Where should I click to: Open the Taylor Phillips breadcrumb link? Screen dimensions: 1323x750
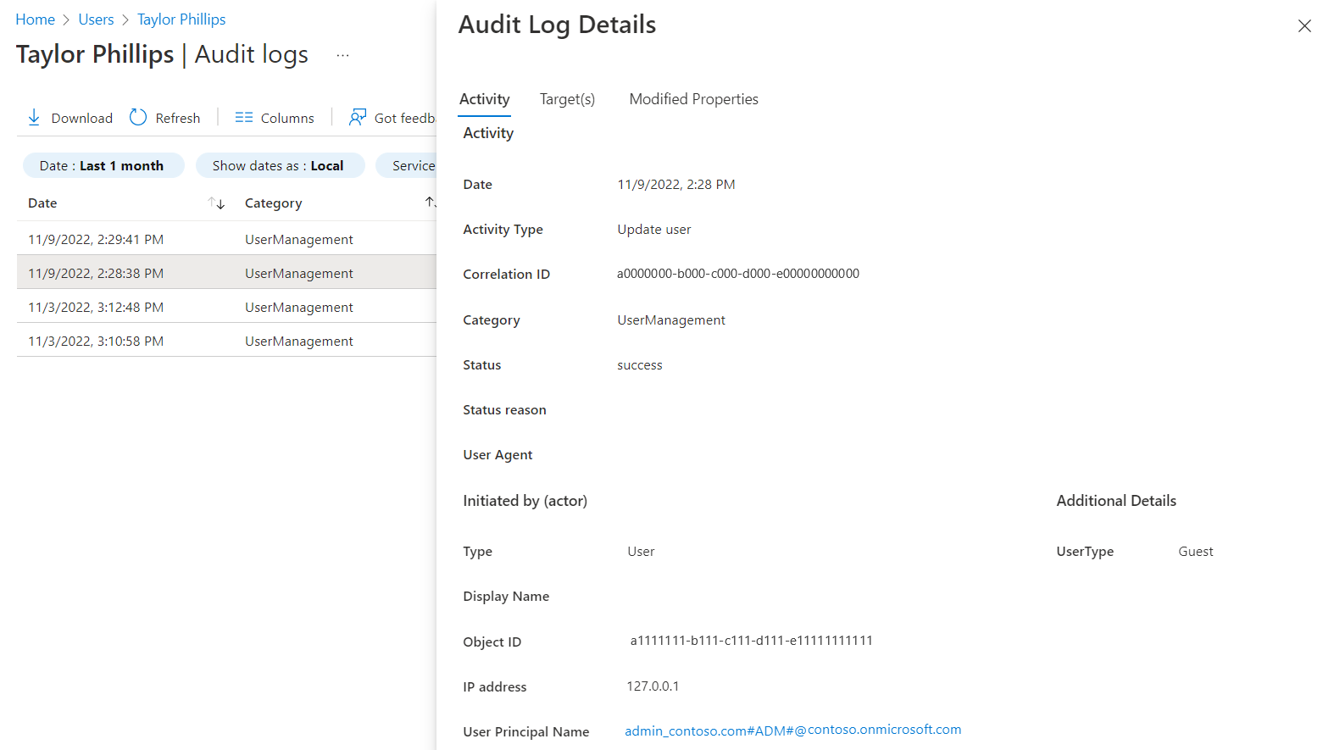[181, 19]
